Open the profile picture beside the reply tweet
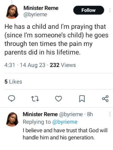This screenshot has height=150, width=113. coord(12,119)
